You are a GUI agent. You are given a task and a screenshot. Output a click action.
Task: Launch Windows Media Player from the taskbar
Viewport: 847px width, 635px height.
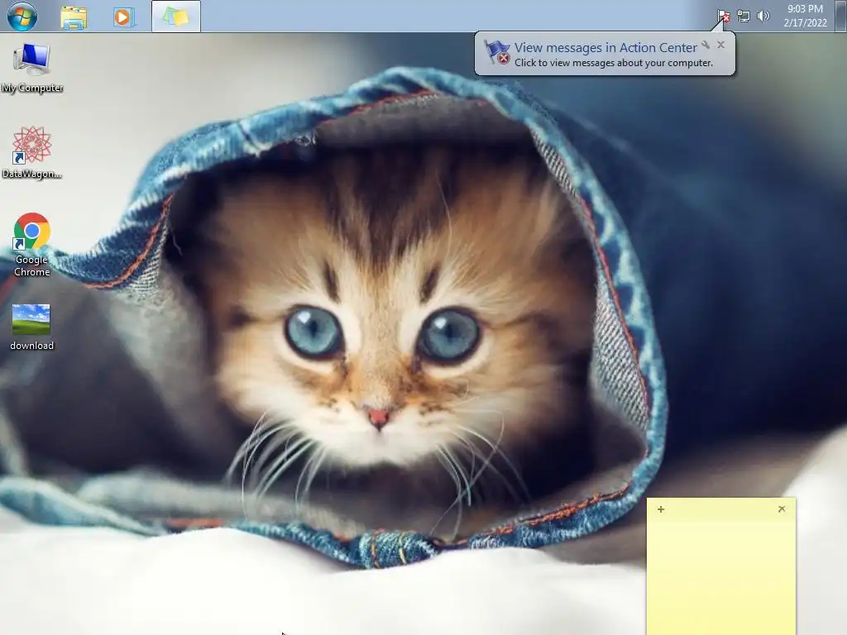123,17
